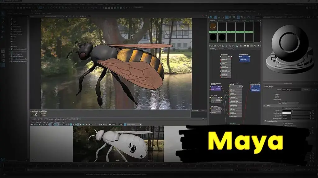Select the Lights tab in Hypershade browser

(244, 21)
